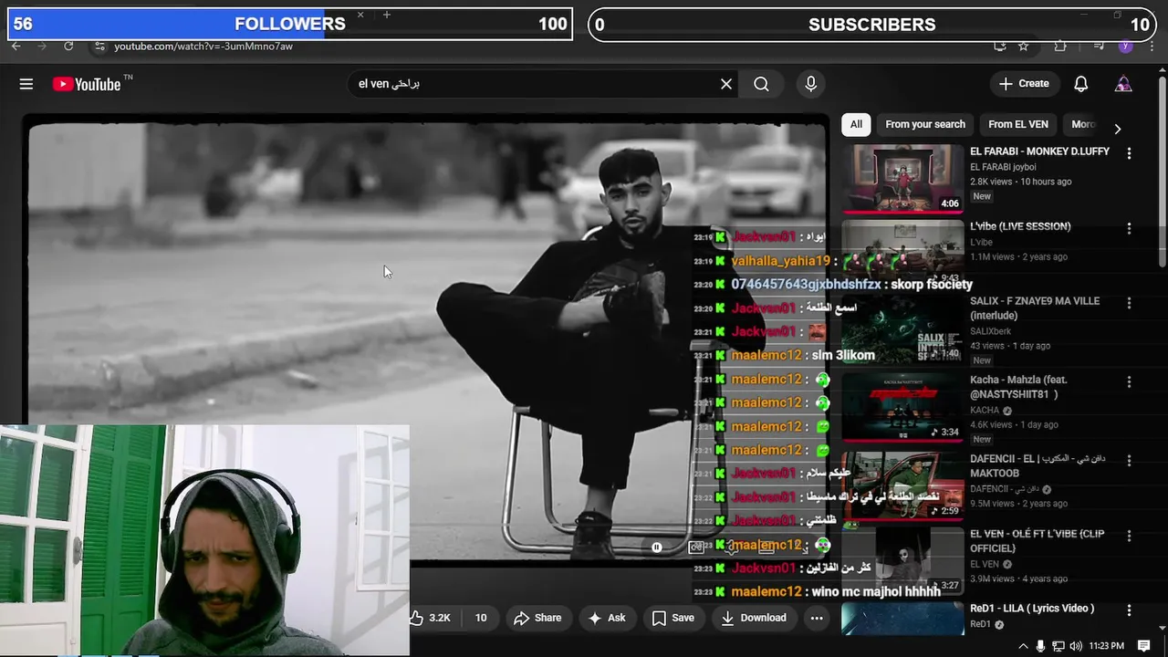
Task: Open options for DAFENCII - EL MAKTOOB
Action: point(1129,460)
